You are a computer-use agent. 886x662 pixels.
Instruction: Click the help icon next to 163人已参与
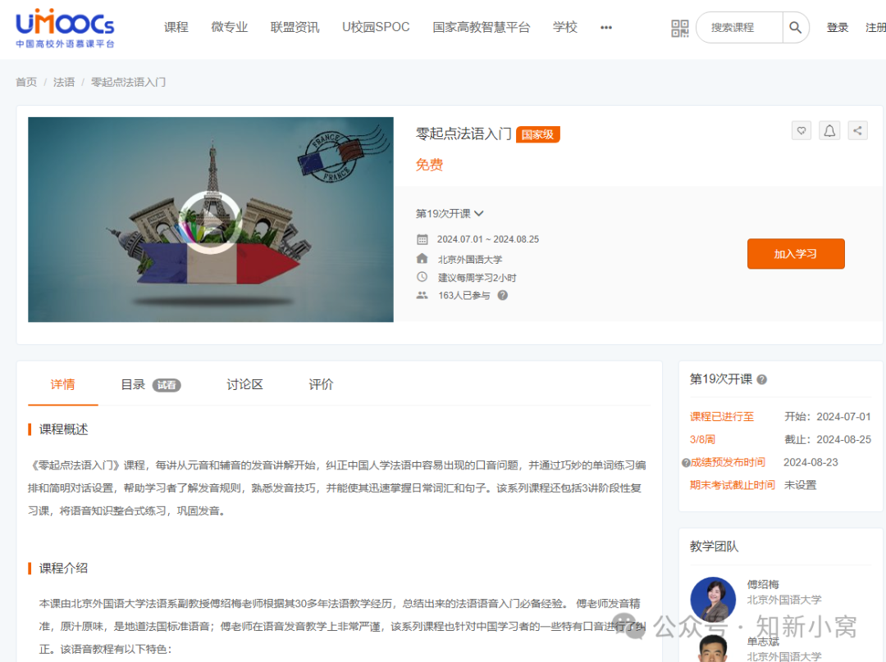pos(501,296)
